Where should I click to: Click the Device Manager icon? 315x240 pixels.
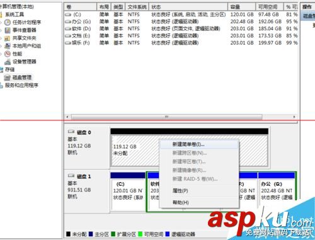[x=8, y=62]
